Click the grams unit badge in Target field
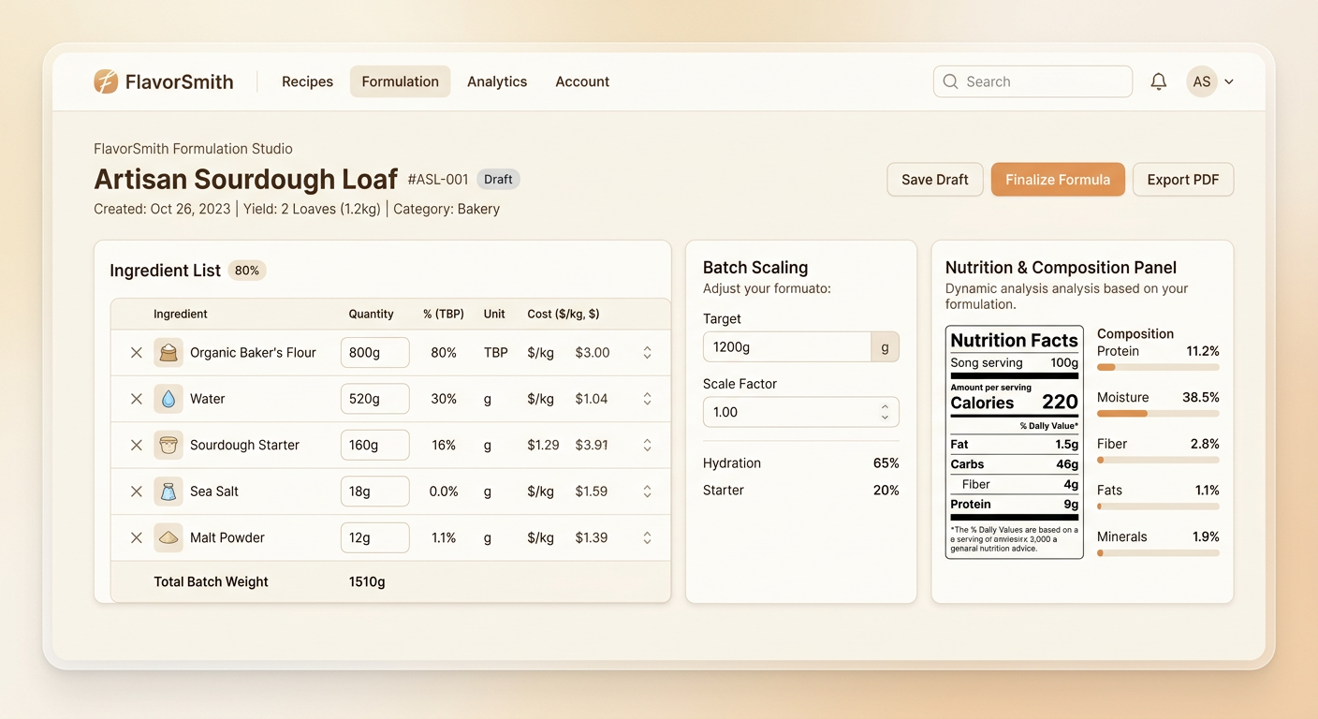Viewport: 1318px width, 719px height. tap(885, 346)
